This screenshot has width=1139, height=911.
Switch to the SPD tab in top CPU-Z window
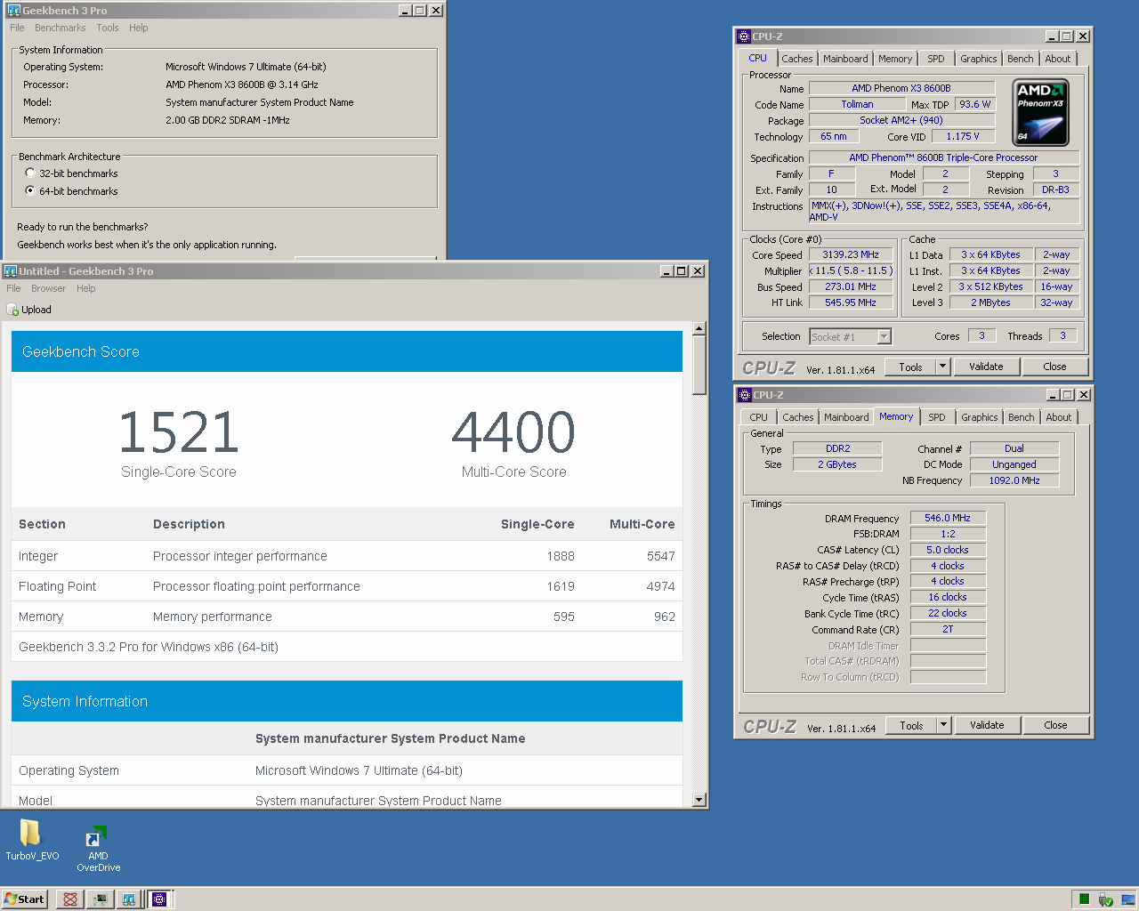click(936, 59)
